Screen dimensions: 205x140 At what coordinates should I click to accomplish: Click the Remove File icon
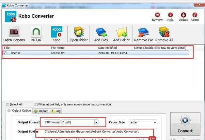(143, 32)
